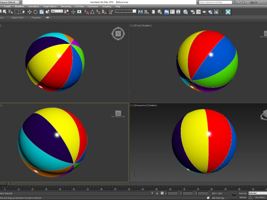267x200 pixels.
Task: Open the Animation menu
Action: tap(33, 7)
